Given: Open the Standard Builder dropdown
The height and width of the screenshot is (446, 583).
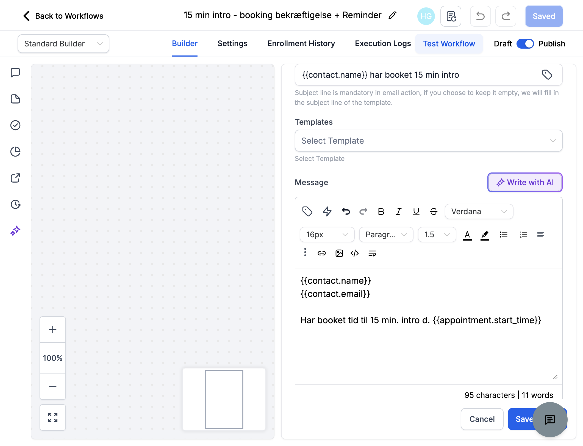Looking at the screenshot, I should (x=63, y=44).
